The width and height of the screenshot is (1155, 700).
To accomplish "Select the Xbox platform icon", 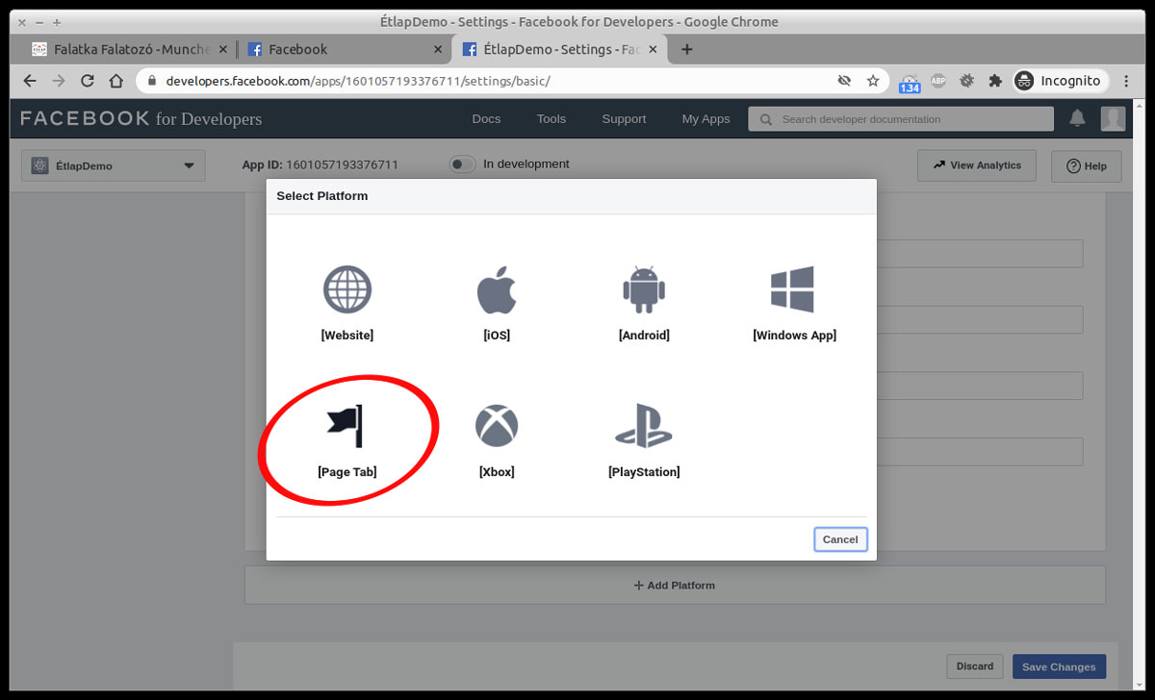I will coord(497,426).
